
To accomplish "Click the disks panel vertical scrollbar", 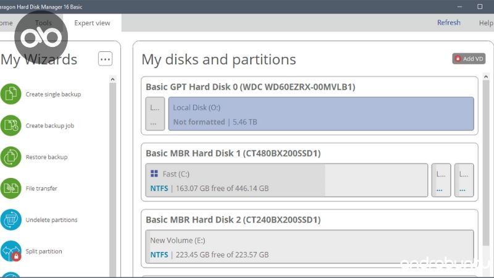I will (486, 163).
